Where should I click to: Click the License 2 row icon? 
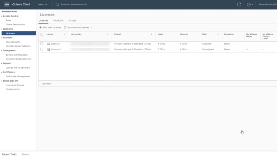[49, 49]
